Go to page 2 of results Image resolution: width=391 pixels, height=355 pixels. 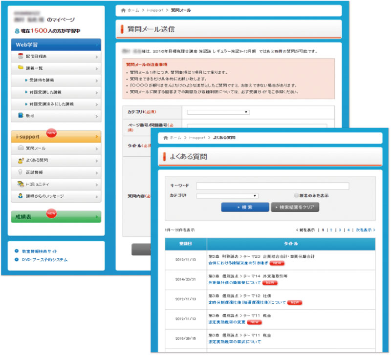click(x=331, y=230)
